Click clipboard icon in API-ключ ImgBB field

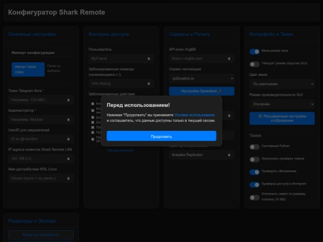229,59
